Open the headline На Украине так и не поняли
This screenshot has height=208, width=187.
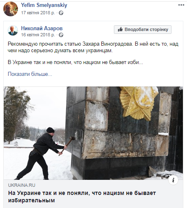click(x=82, y=197)
